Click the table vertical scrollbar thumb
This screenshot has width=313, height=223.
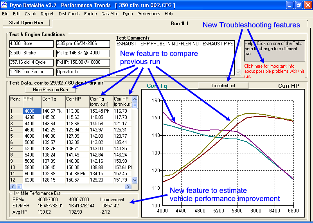pos(135,105)
